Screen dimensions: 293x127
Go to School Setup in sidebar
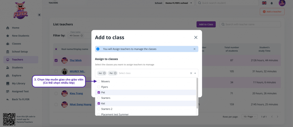pyautogui.click(x=20, y=52)
